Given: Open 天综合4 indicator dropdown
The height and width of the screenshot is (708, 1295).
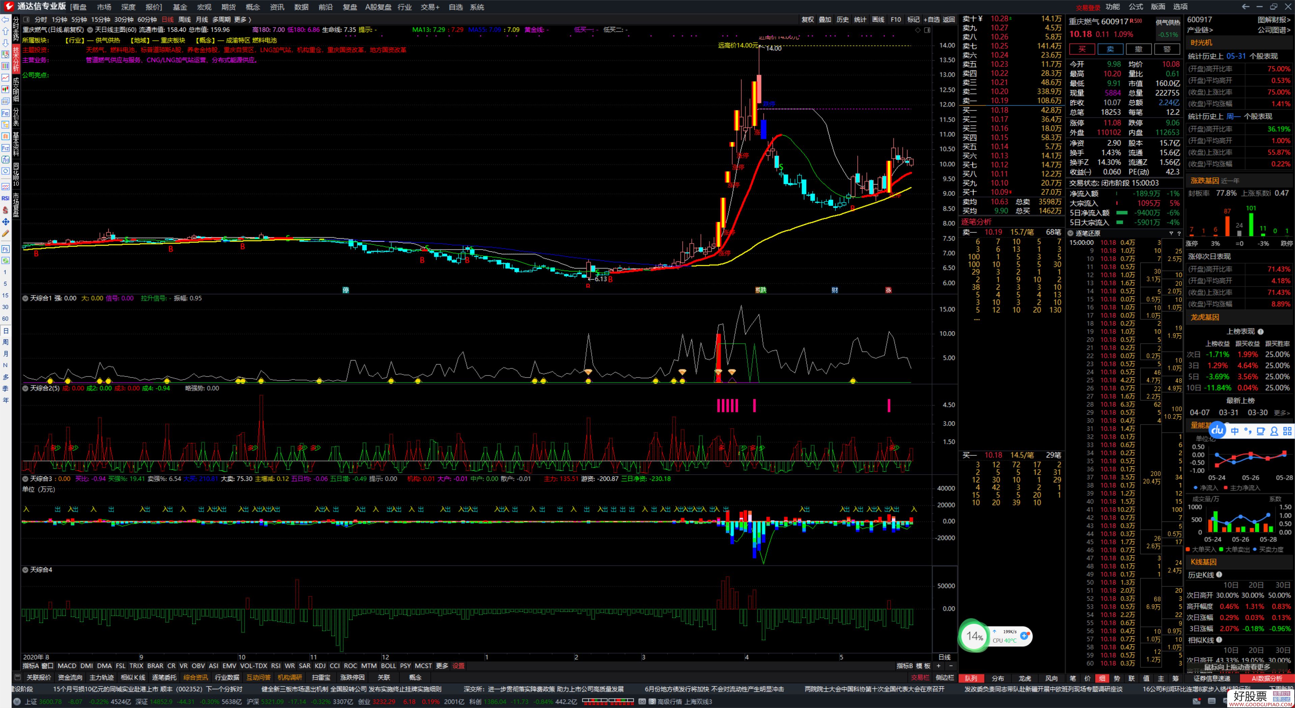Looking at the screenshot, I should 25,570.
